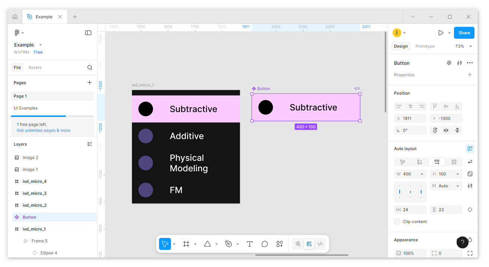
Task: Toggle Dev Mode in bottom toolbar
Action: (320, 244)
